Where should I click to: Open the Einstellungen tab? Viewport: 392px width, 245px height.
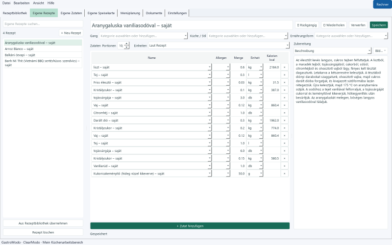point(177,13)
